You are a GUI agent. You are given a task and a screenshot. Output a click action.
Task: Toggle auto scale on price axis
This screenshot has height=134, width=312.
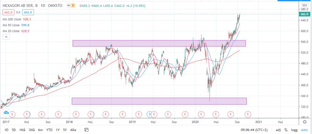tap(305, 130)
